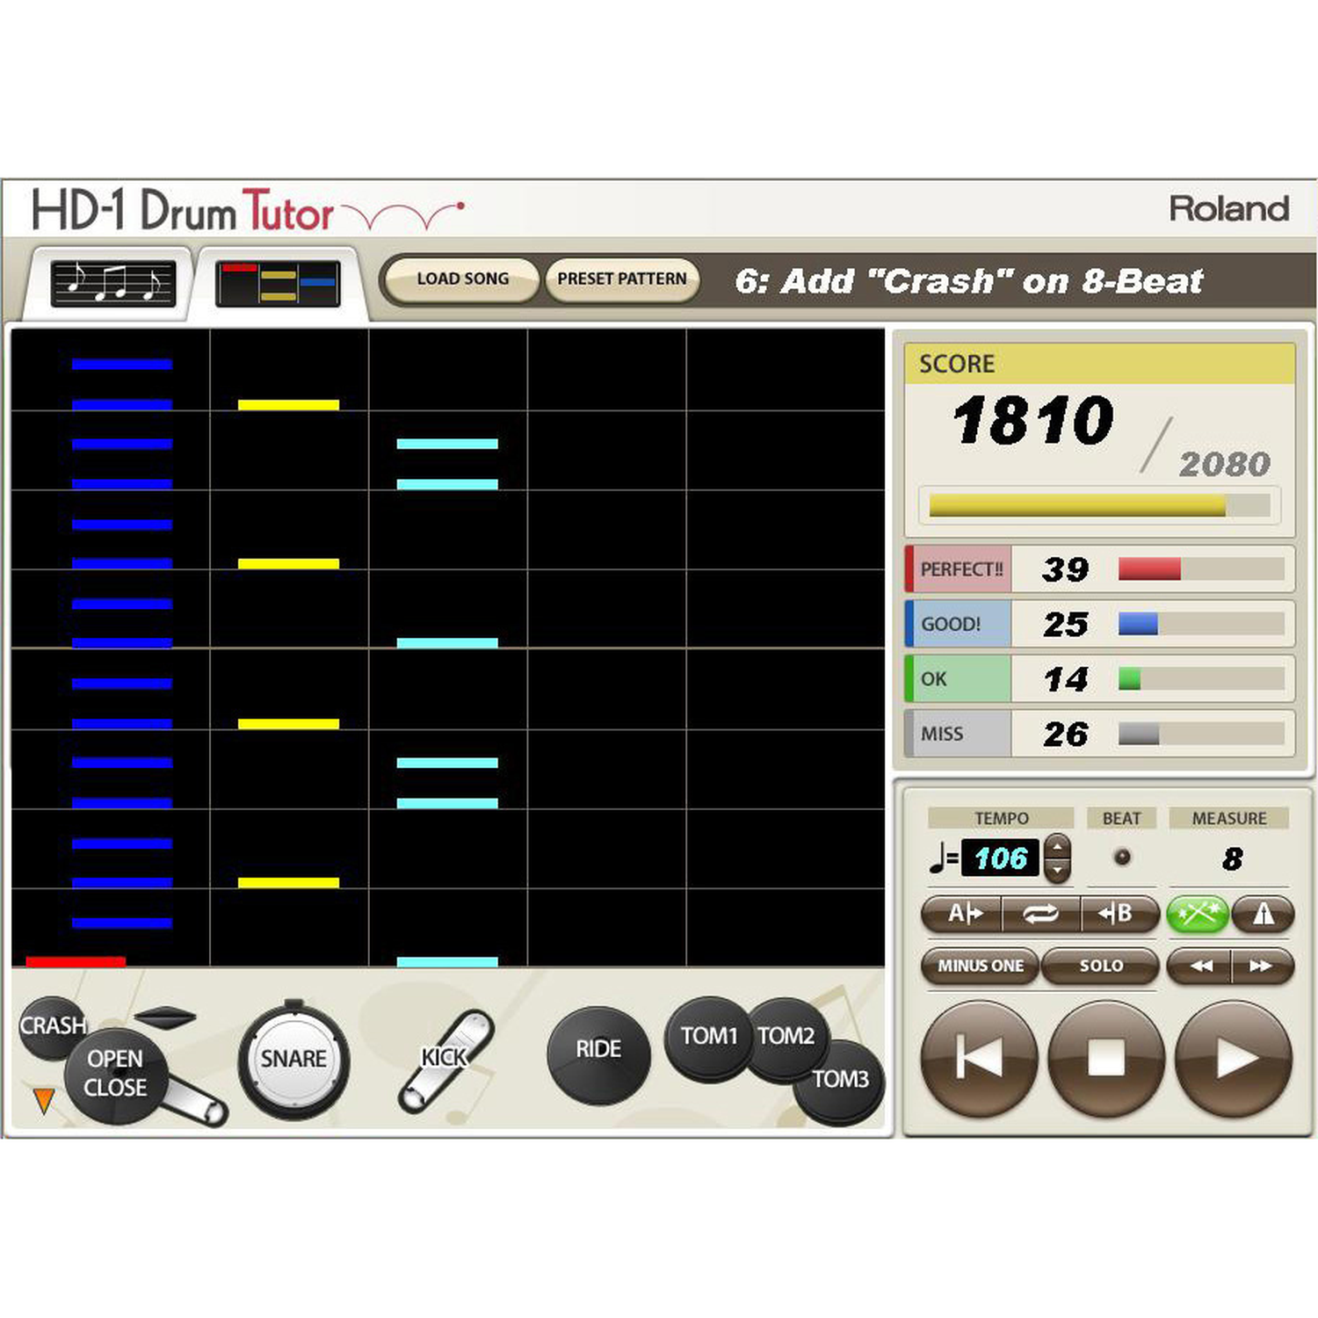Click the song title Add Crash on 8-Beat
This screenshot has height=1318, width=1318.
tap(968, 281)
